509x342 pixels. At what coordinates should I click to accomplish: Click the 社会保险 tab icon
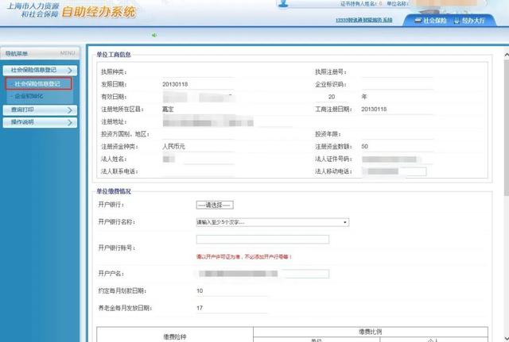pyautogui.click(x=418, y=21)
